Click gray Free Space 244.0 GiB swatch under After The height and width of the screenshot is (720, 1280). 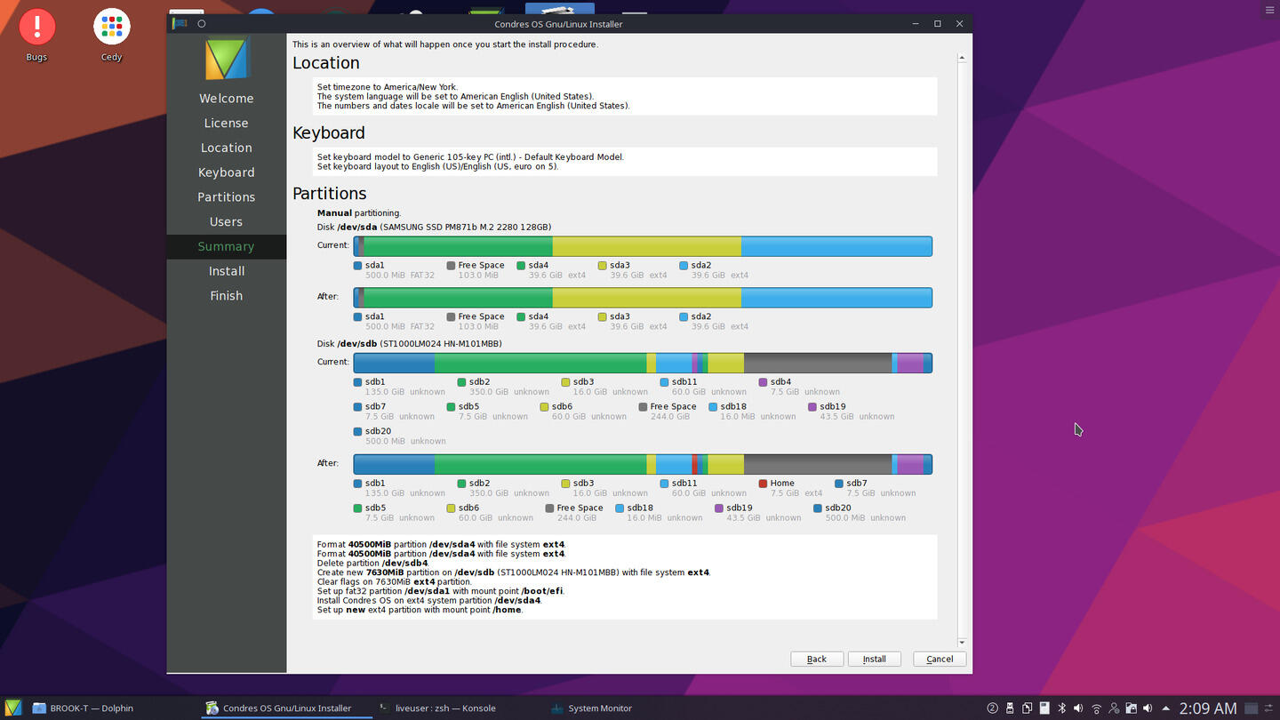549,508
